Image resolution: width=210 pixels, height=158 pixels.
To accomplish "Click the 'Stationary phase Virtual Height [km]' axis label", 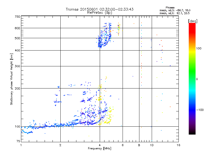I will pos(12,79).
